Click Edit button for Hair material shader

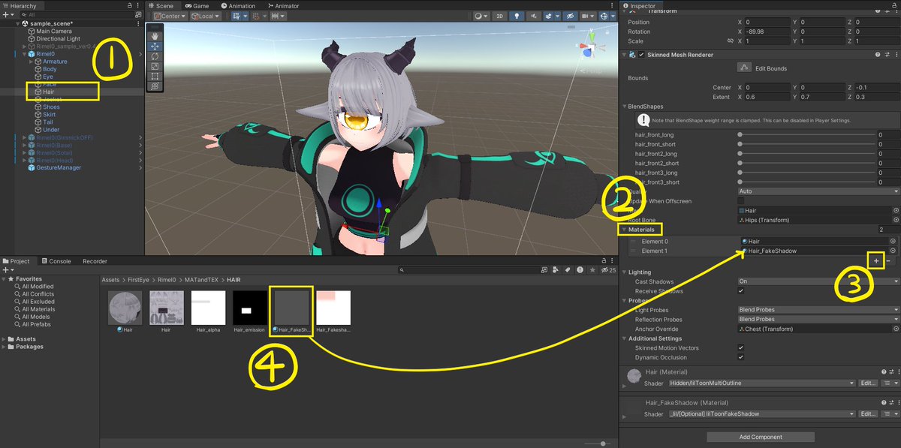(867, 383)
